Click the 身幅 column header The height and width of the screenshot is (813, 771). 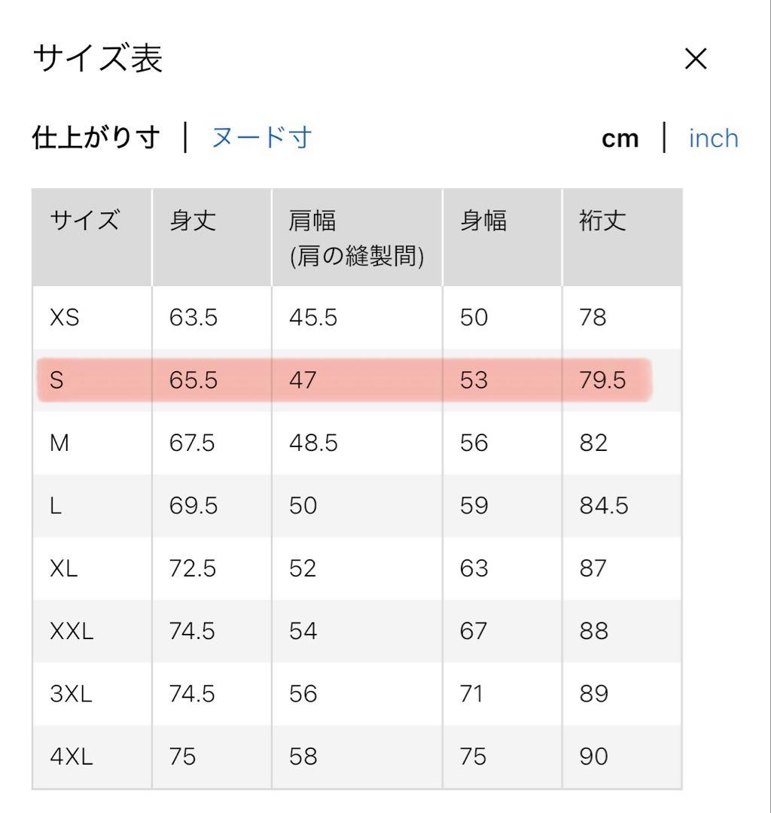(483, 221)
